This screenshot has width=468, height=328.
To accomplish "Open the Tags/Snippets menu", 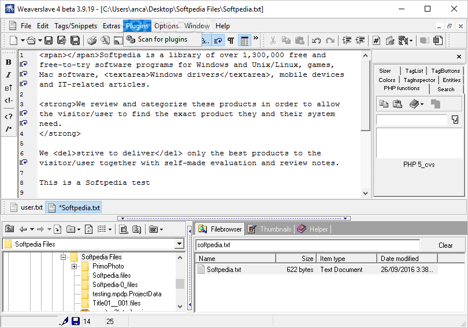I will (x=76, y=26).
